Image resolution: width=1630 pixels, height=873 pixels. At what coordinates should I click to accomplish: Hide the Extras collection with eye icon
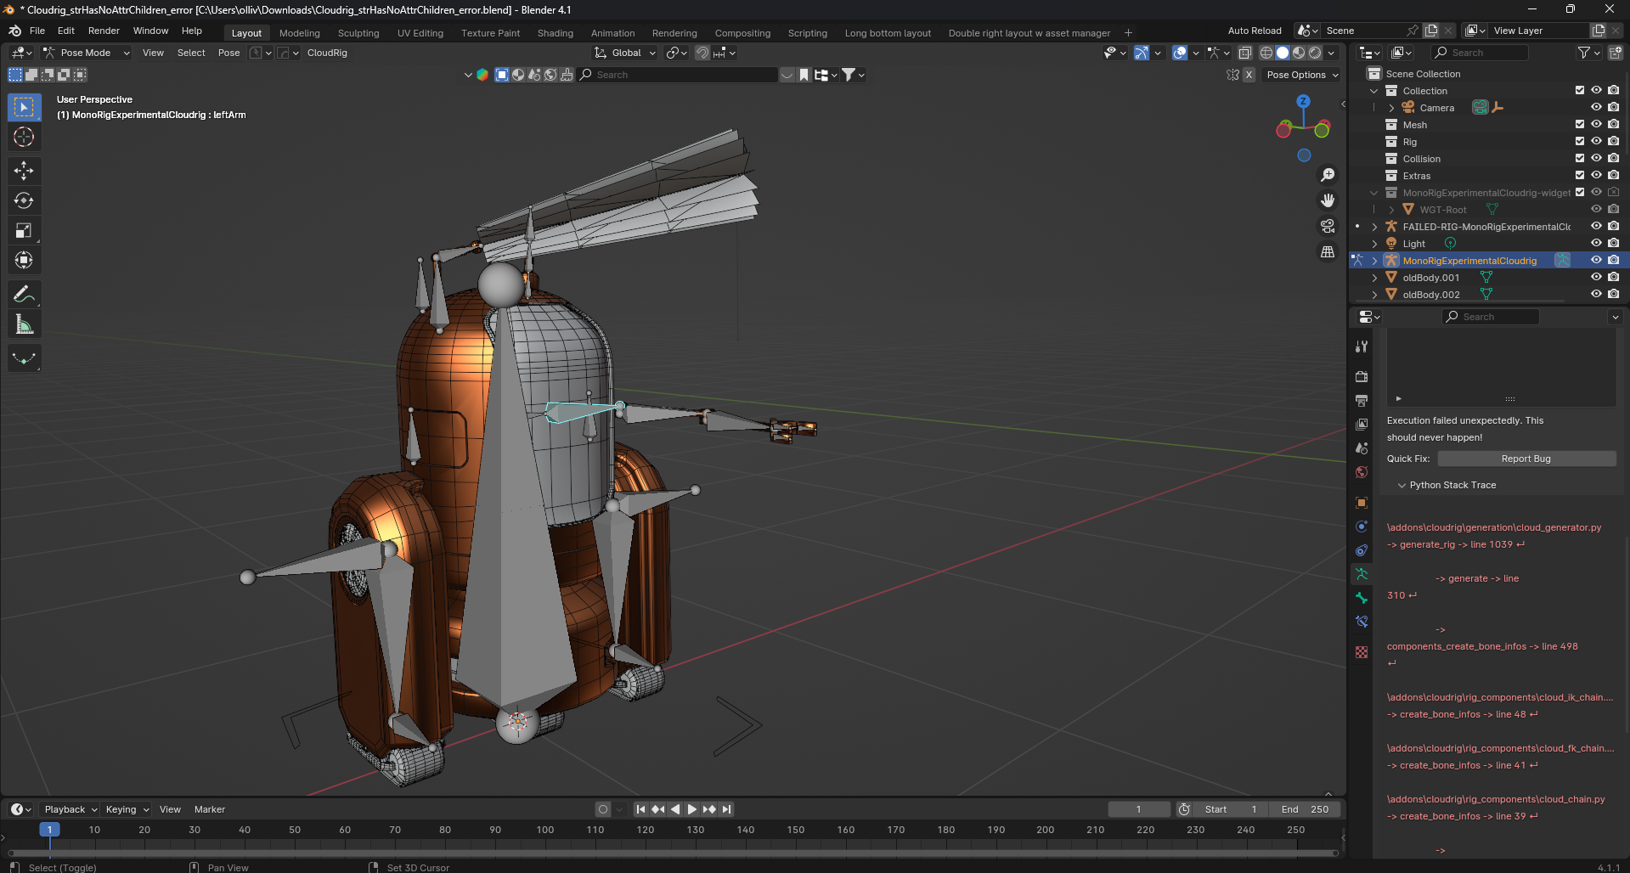[1596, 175]
